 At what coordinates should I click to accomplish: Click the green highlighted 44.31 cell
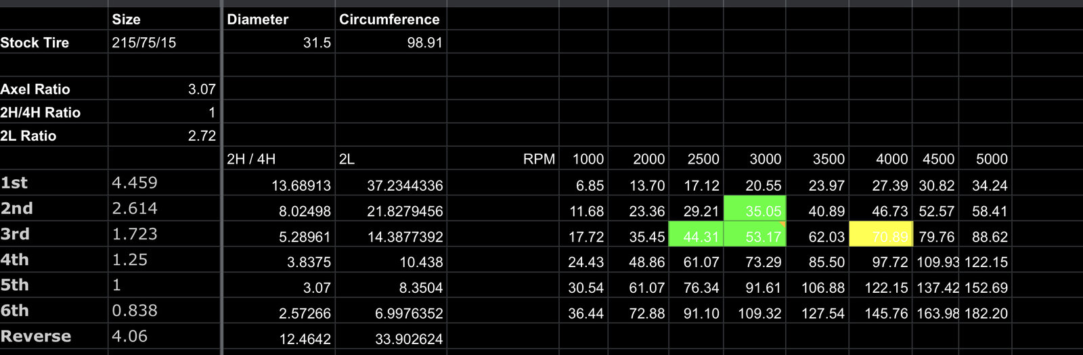click(696, 236)
